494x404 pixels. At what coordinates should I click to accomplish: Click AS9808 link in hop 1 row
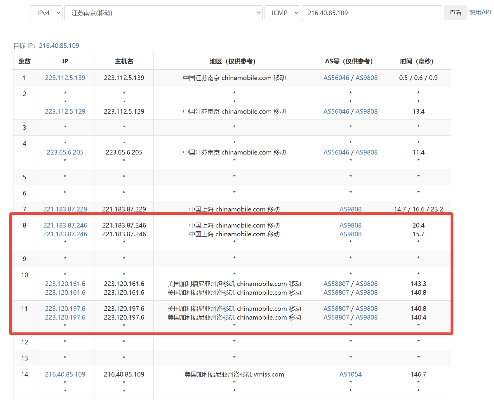click(366, 78)
